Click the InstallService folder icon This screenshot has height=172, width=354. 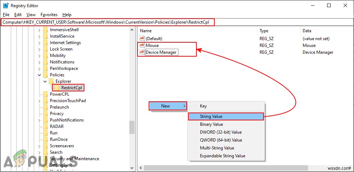click(46, 36)
